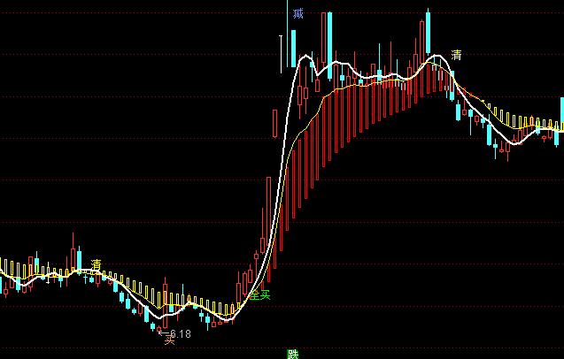Viewport: 564px width, 359px height.
Task: Select the green 主买 main-buy signal
Action: pos(259,294)
